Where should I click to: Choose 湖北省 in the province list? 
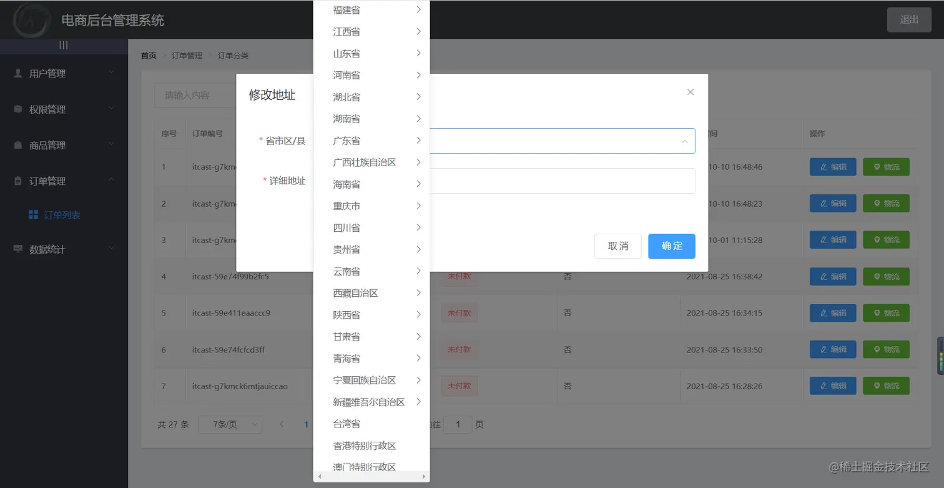371,97
